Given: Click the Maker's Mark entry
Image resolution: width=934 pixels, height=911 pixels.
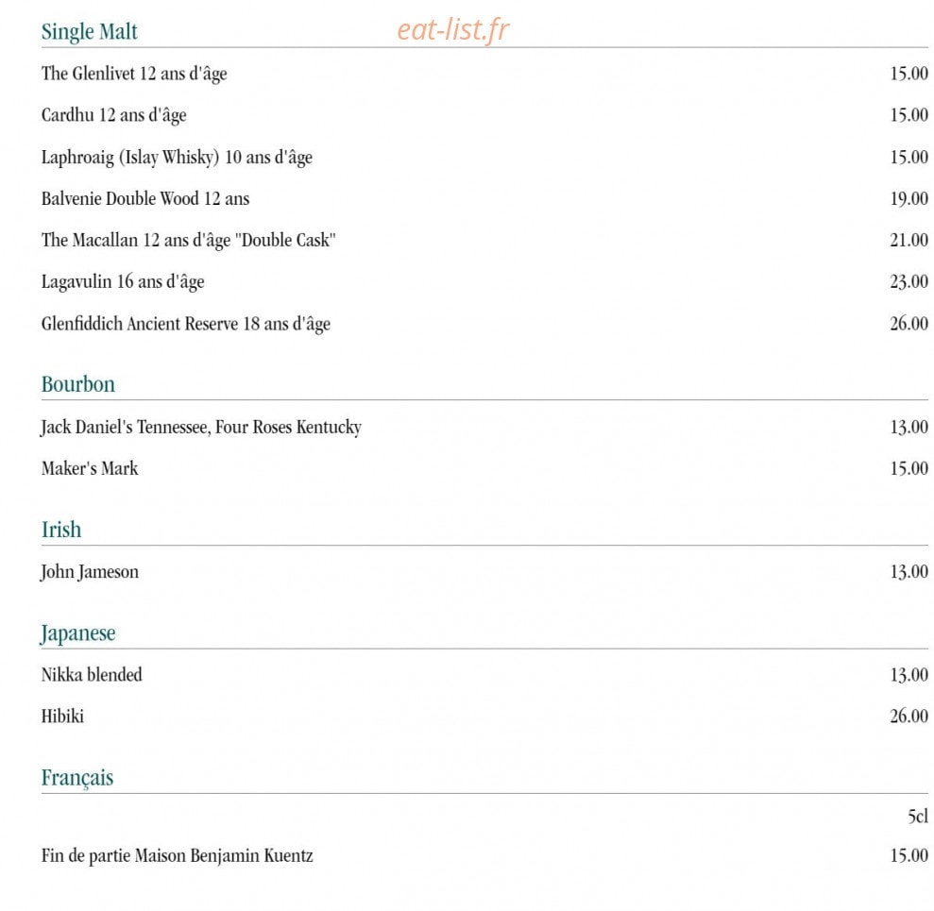Looking at the screenshot, I should 90,468.
